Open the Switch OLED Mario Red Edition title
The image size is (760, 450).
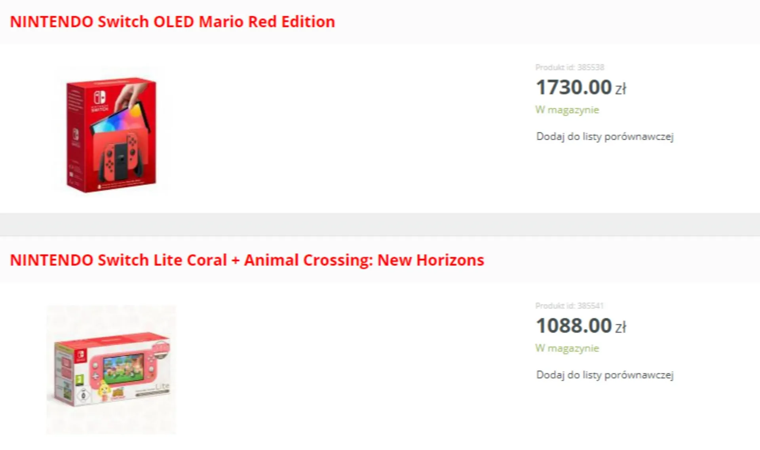tap(172, 22)
